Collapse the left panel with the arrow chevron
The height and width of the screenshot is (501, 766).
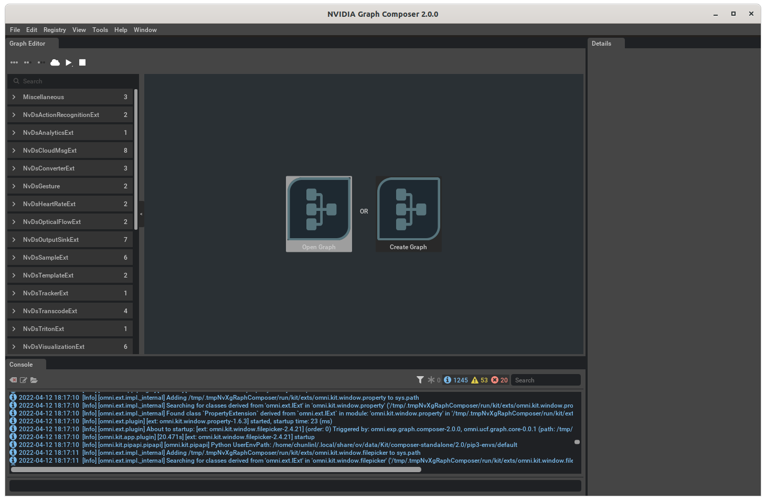coord(141,214)
